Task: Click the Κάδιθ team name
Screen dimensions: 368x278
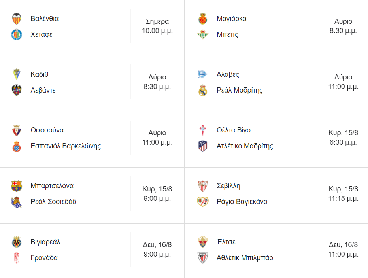Action: pyautogui.click(x=40, y=74)
